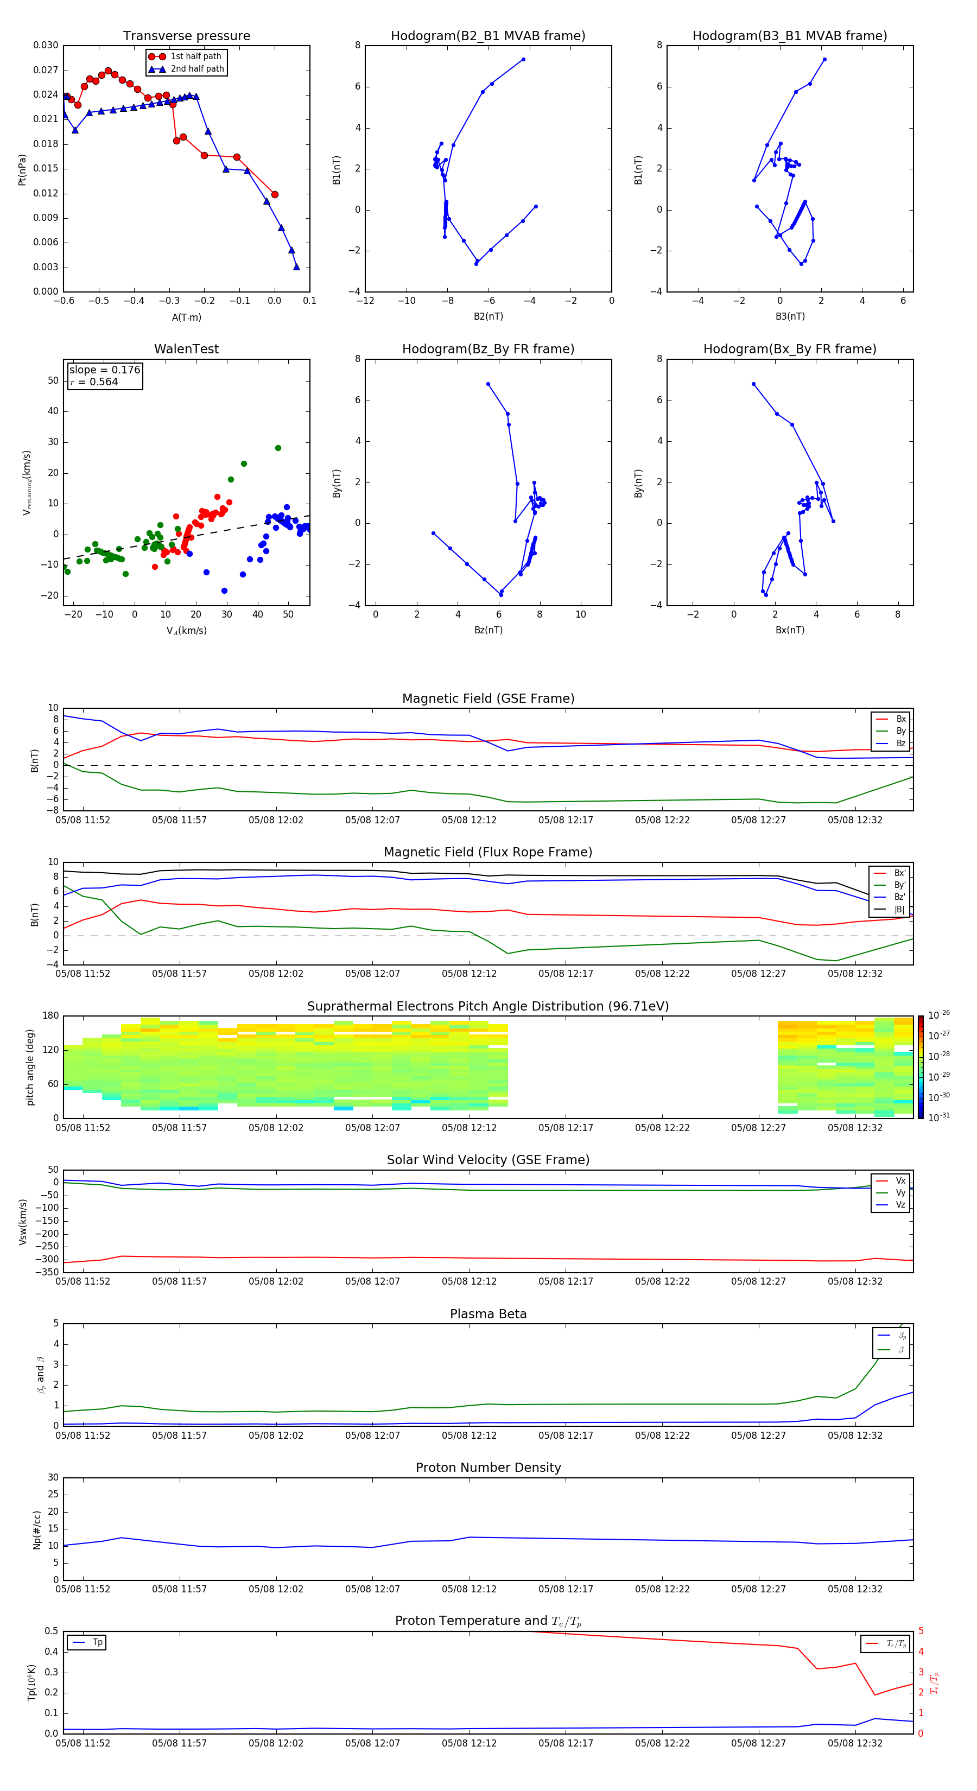Click the Suprathermal Electrons Pitch Angle Distribution title
The width and height of the screenshot is (977, 1791).
[x=488, y=1006]
